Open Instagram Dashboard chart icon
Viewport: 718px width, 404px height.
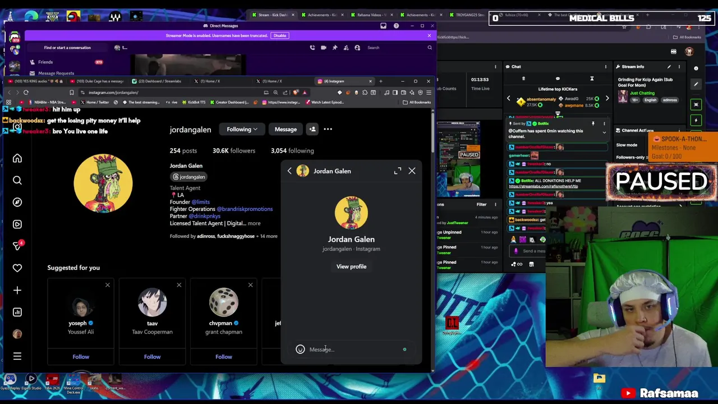(17, 312)
